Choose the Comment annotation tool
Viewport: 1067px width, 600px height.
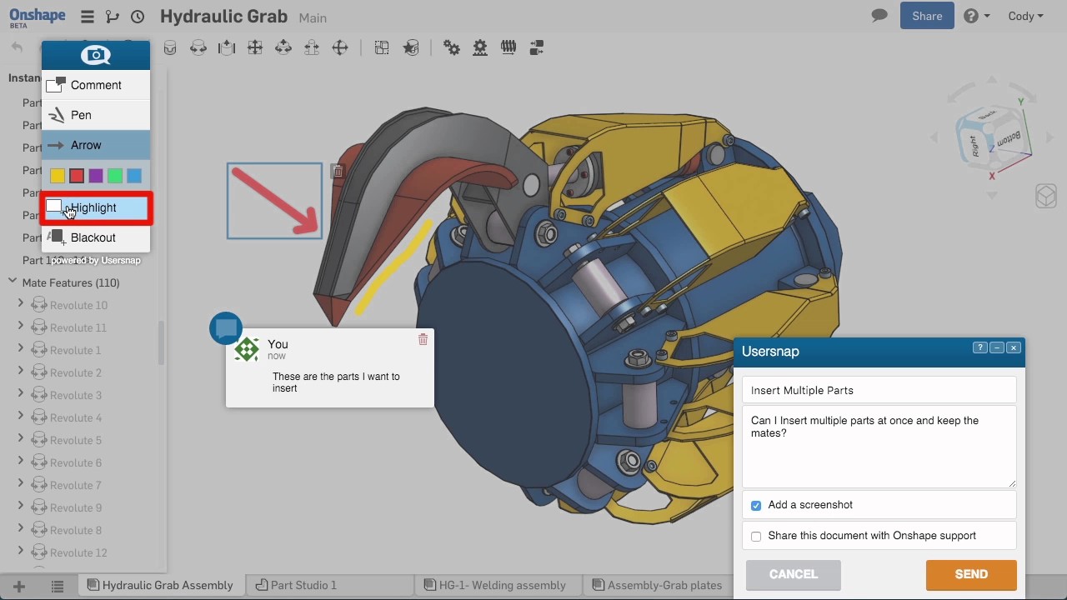point(96,85)
